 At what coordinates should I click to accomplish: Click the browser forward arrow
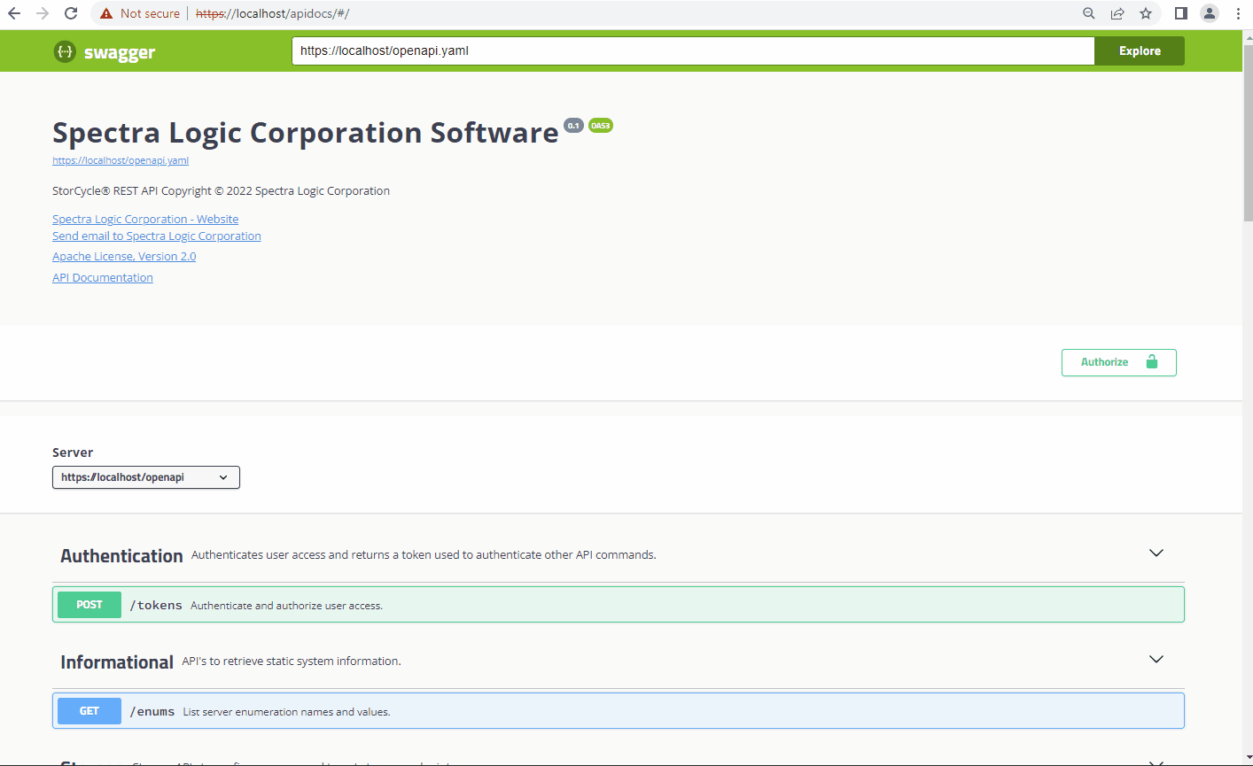tap(43, 13)
